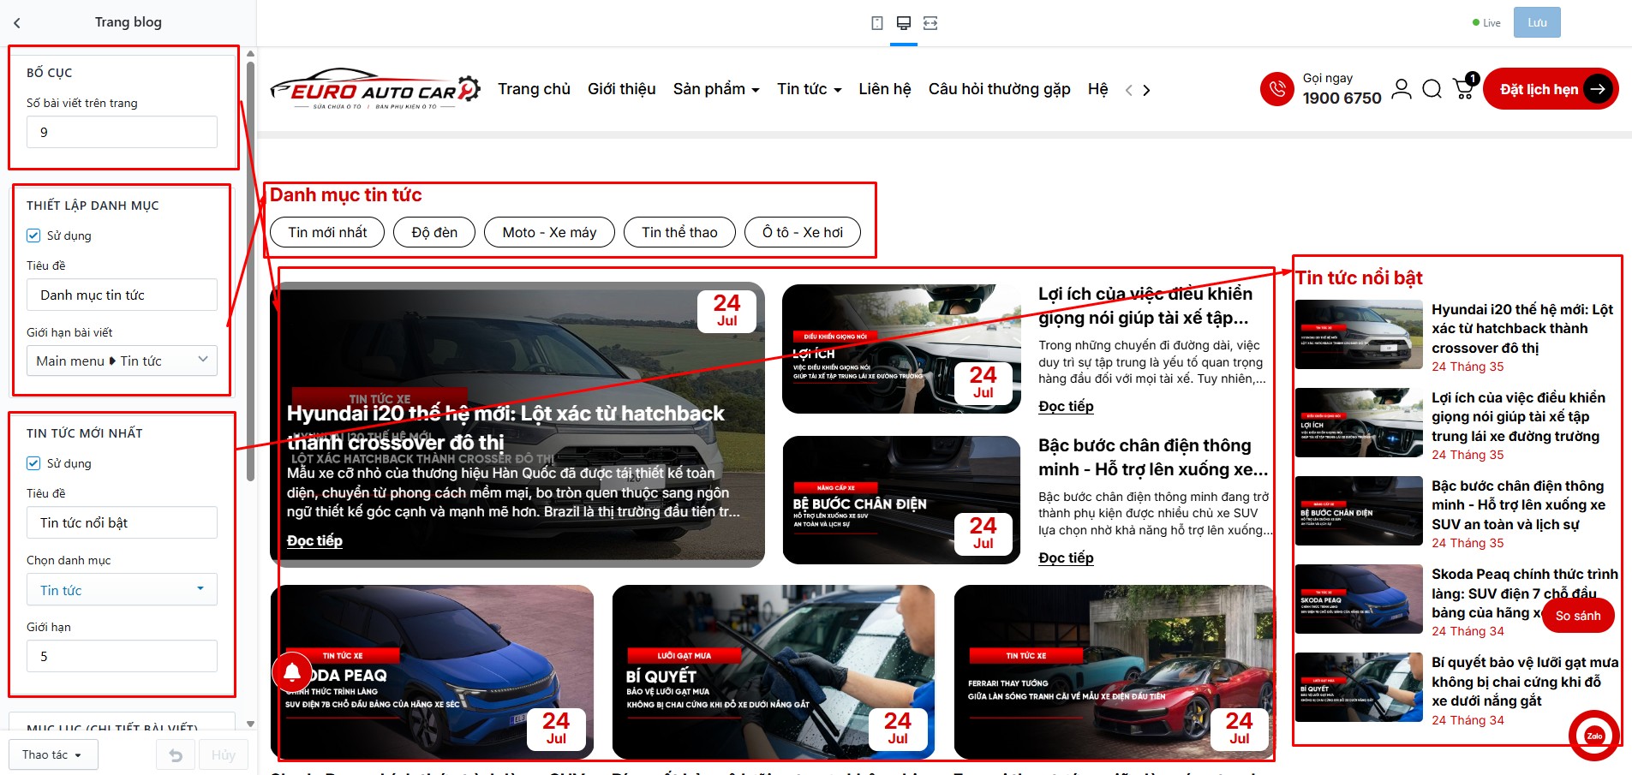Click the Tin tức nổi bật title field
The width and height of the screenshot is (1632, 775).
coord(122,522)
